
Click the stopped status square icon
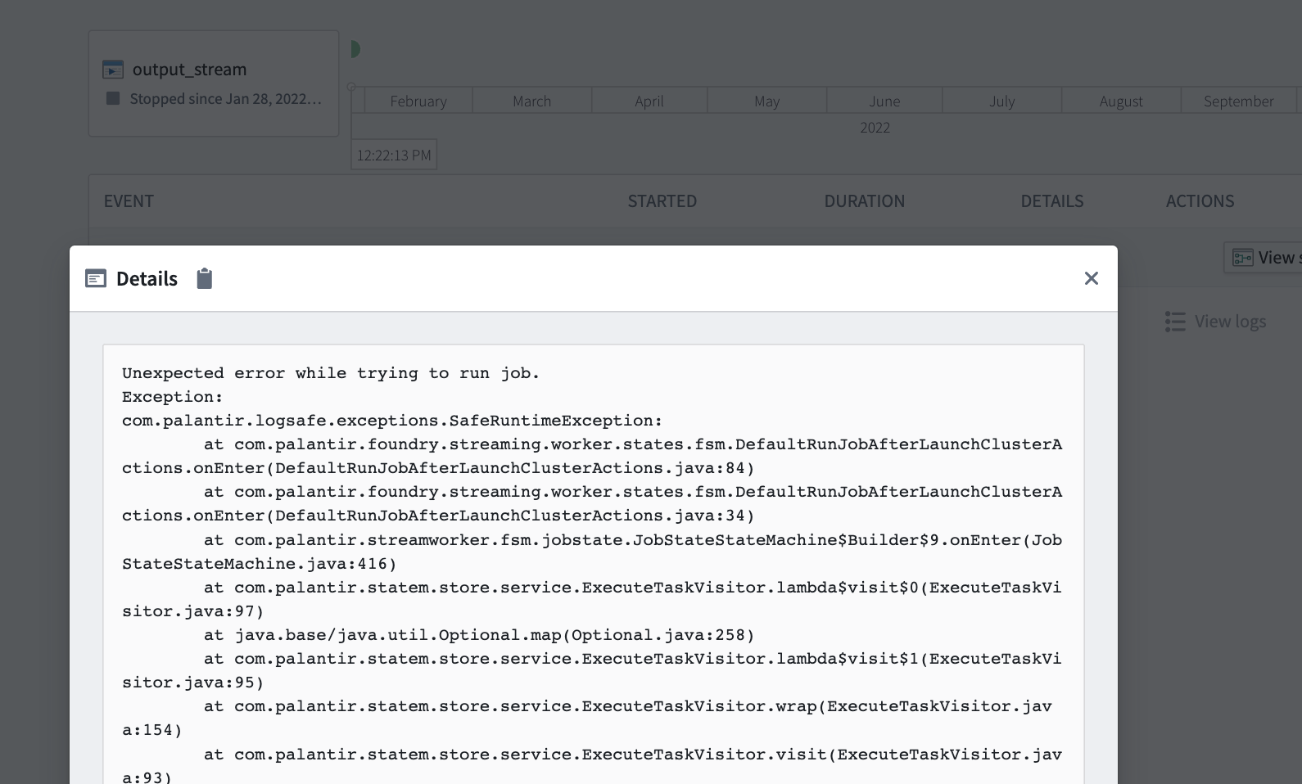(113, 99)
